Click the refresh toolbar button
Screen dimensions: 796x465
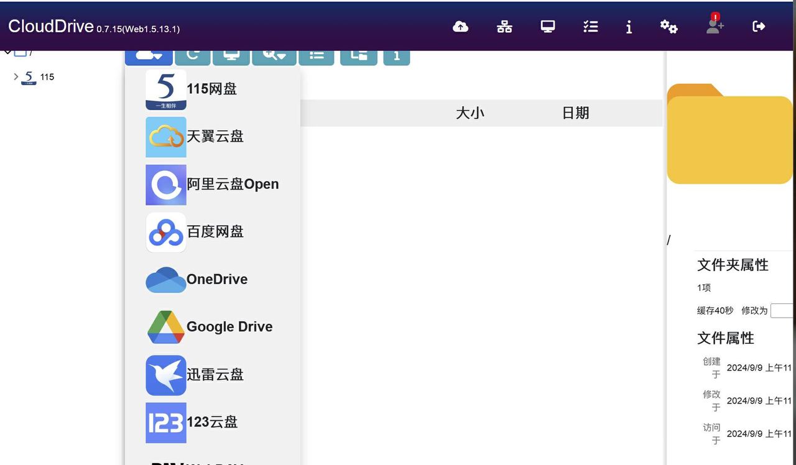click(193, 57)
